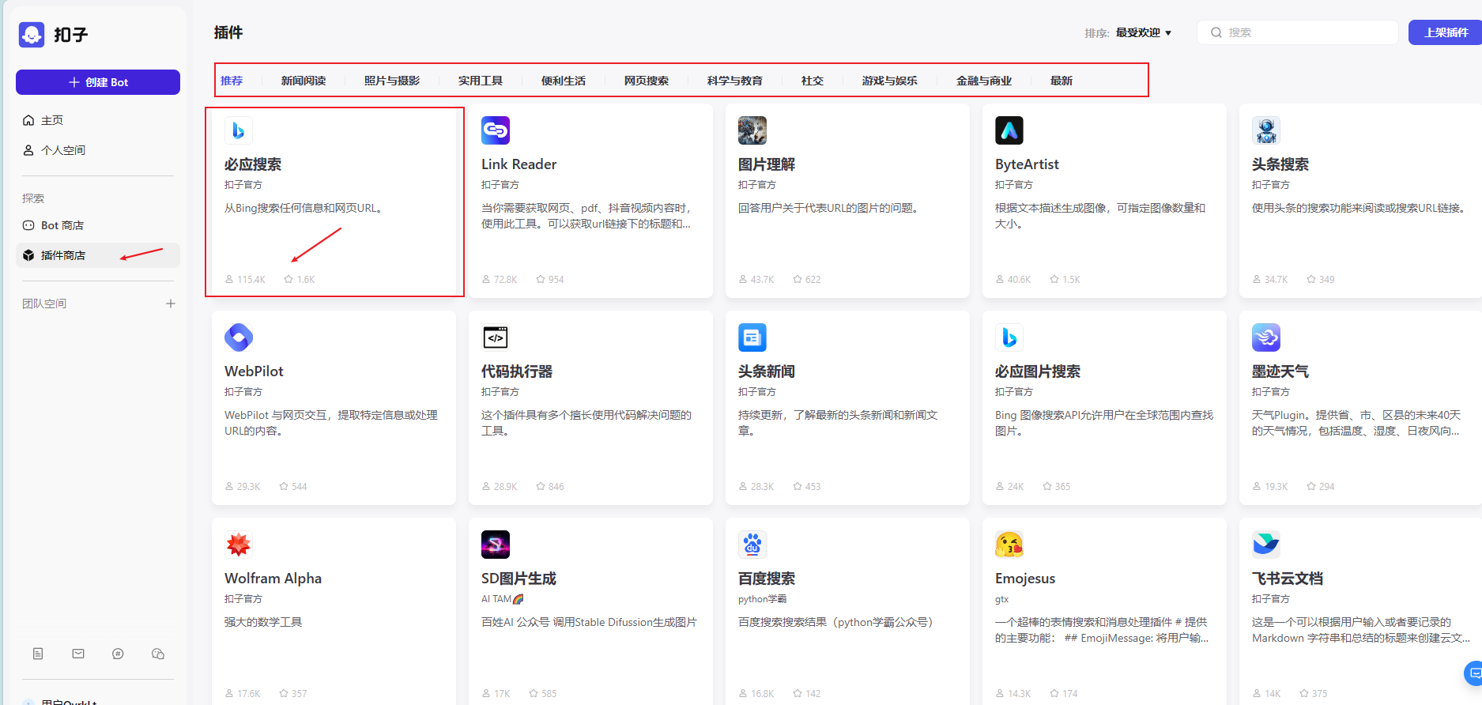Open 个人空间 in sidebar
Image resolution: width=1482 pixels, height=705 pixels.
click(x=98, y=150)
